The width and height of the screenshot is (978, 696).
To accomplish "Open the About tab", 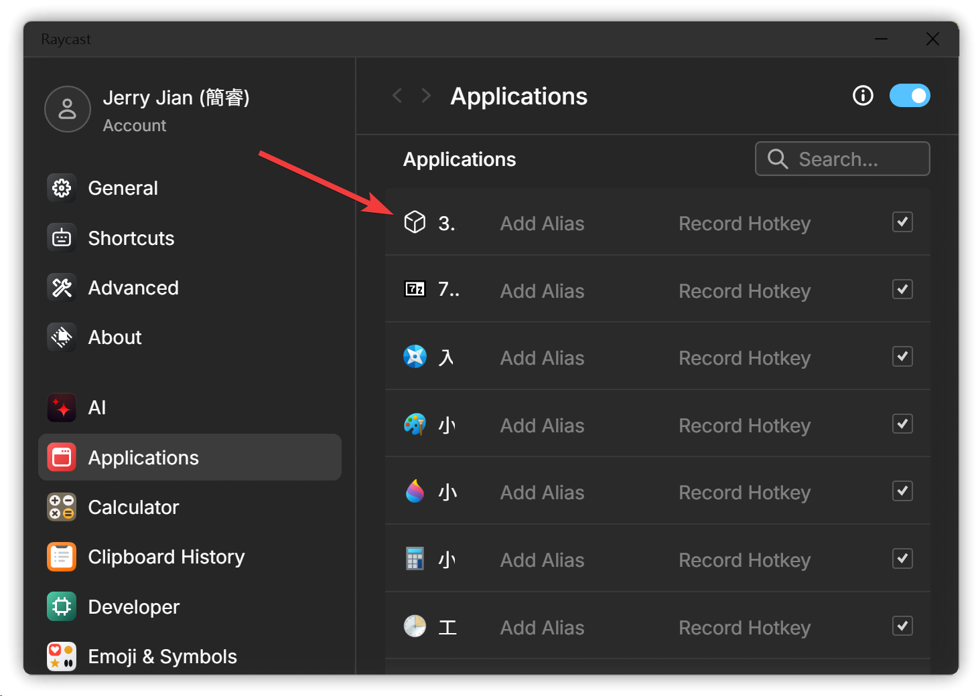I will [190, 337].
